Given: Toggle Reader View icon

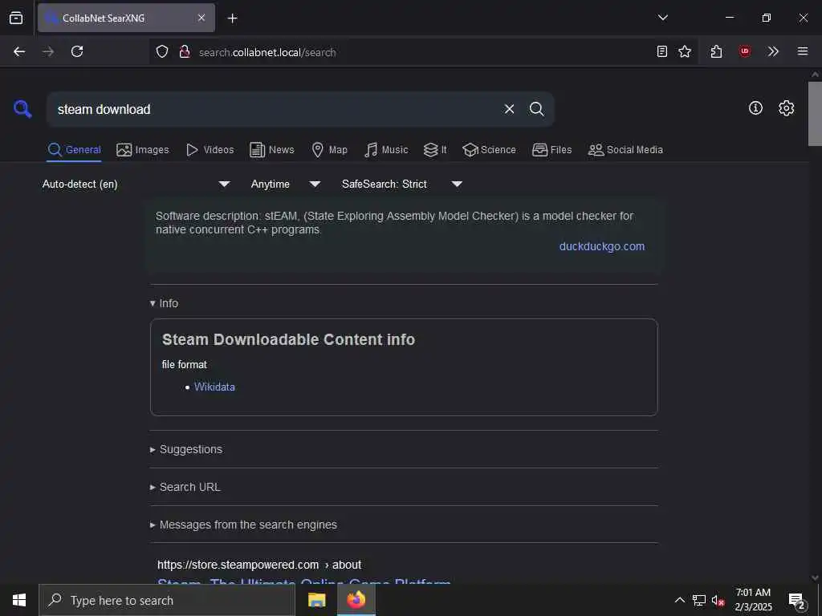Looking at the screenshot, I should 662,51.
